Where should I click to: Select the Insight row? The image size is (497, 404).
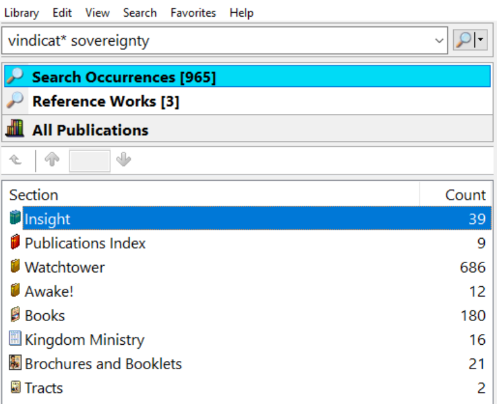click(x=249, y=218)
